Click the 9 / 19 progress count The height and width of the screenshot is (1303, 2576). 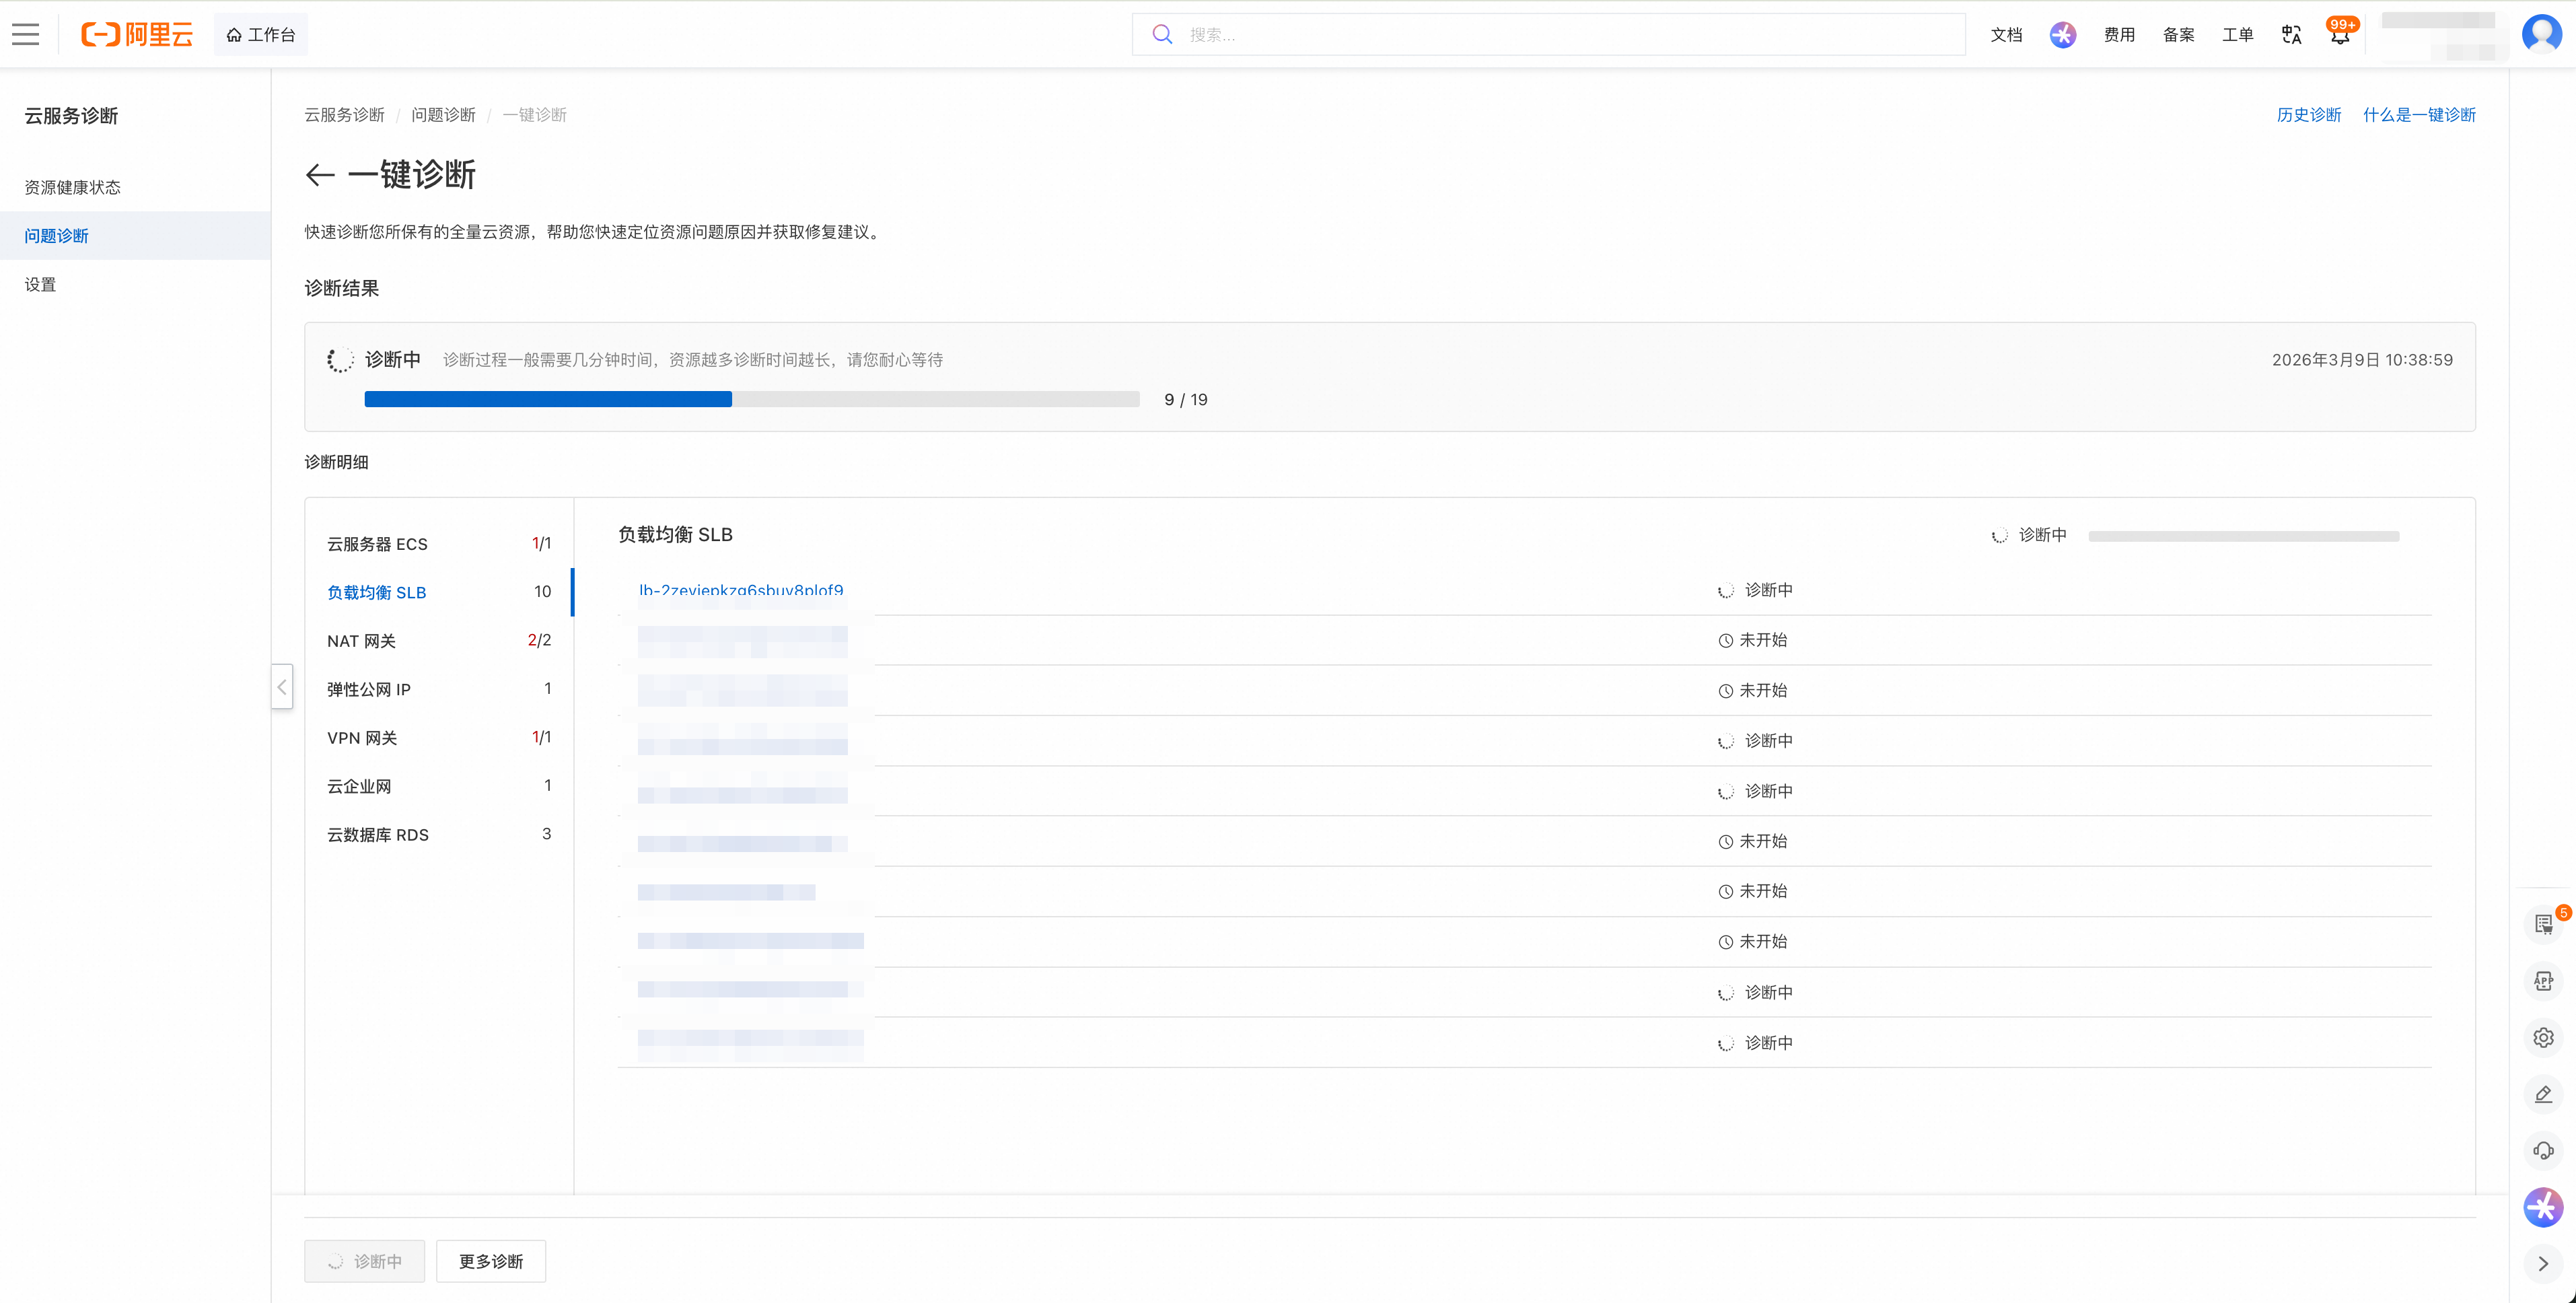(1186, 400)
